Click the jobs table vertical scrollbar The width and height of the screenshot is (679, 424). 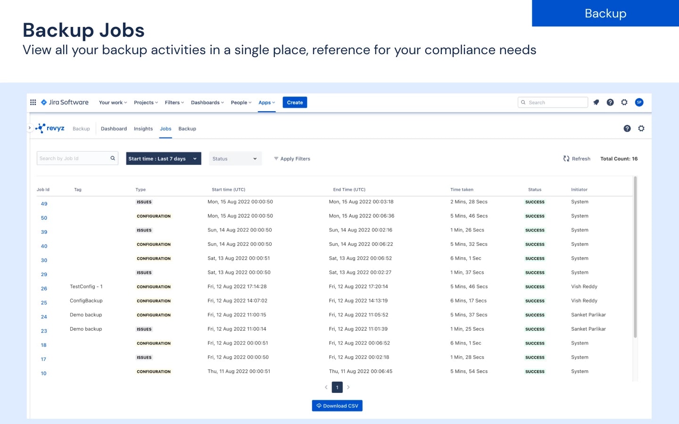[x=635, y=257]
